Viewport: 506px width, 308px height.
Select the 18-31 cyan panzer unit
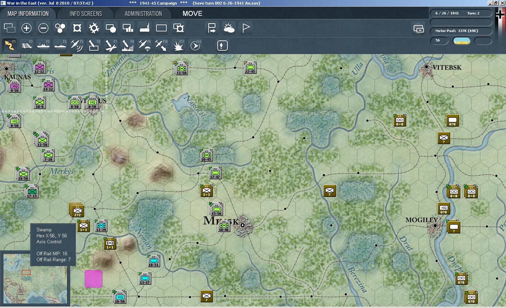pos(154,261)
